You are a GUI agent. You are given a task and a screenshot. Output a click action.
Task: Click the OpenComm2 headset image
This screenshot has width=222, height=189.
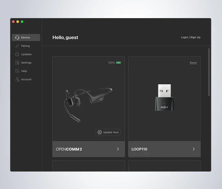88,105
